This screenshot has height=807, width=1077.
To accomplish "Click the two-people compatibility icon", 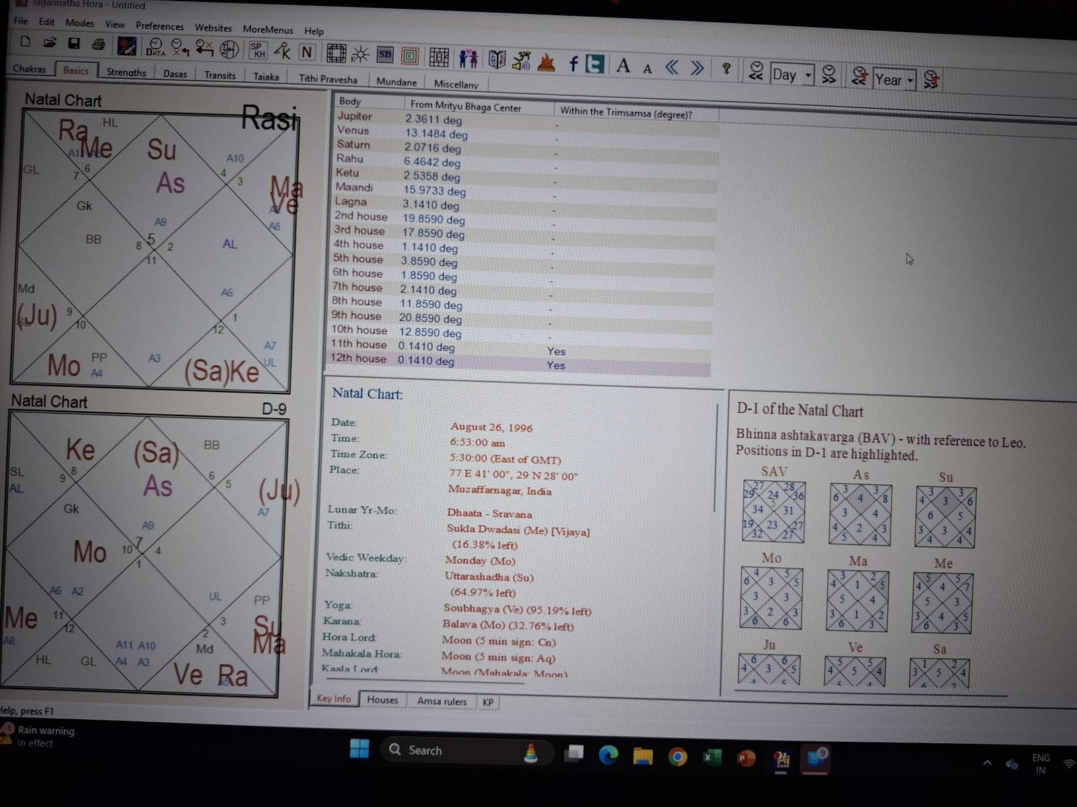I will 468,59.
